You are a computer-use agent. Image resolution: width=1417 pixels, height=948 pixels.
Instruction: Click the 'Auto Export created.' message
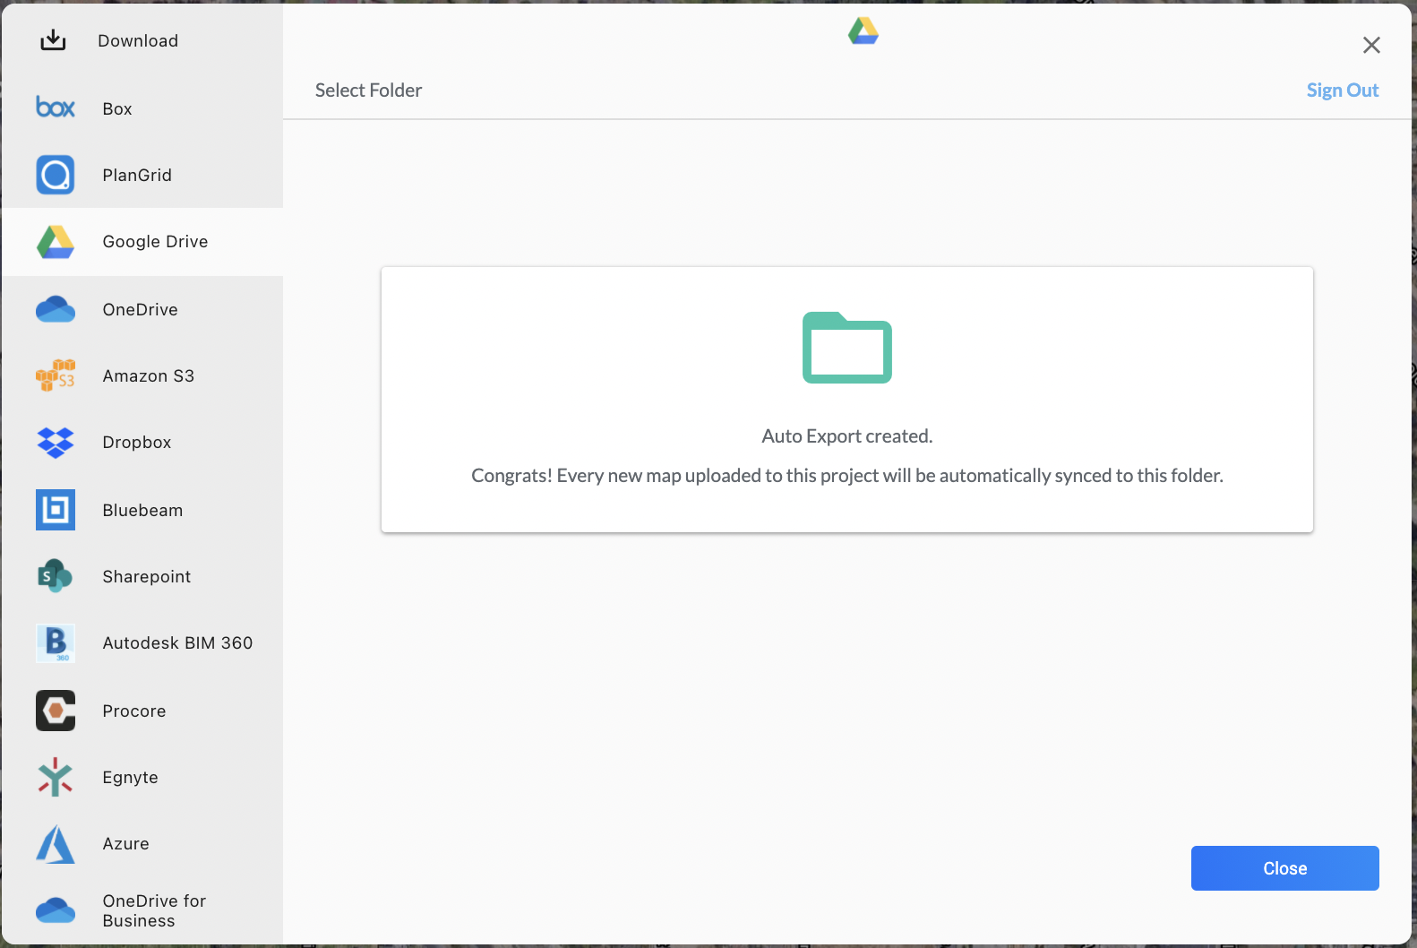click(847, 435)
